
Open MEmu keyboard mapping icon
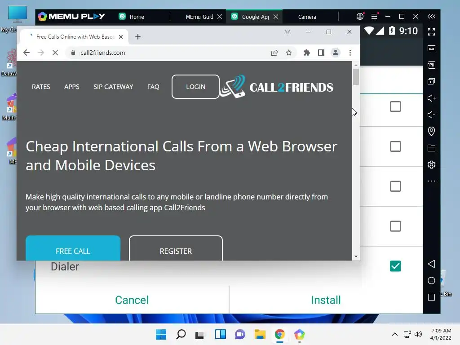431,49
